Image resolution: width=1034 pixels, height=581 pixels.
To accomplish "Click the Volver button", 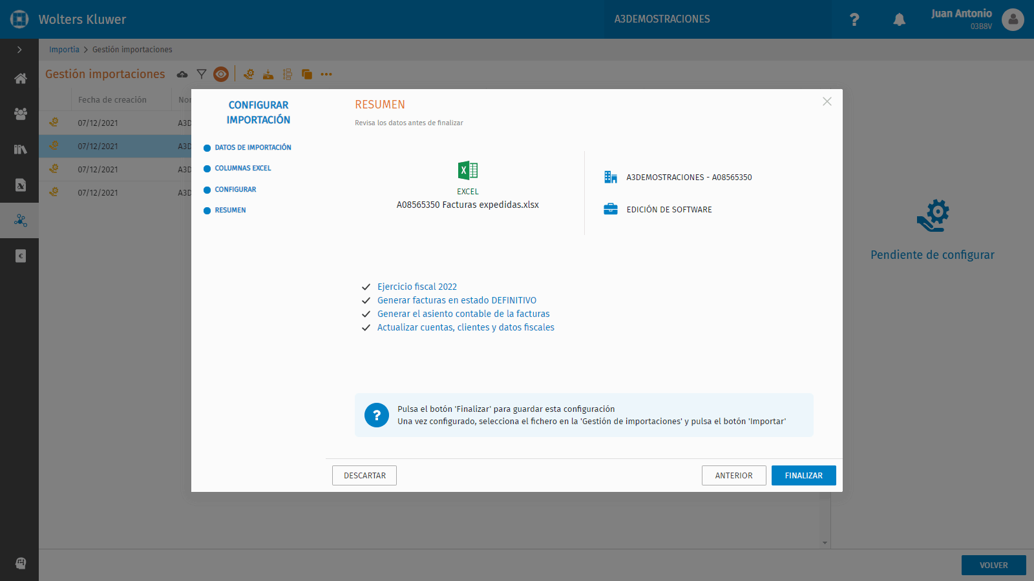I will 994,566.
